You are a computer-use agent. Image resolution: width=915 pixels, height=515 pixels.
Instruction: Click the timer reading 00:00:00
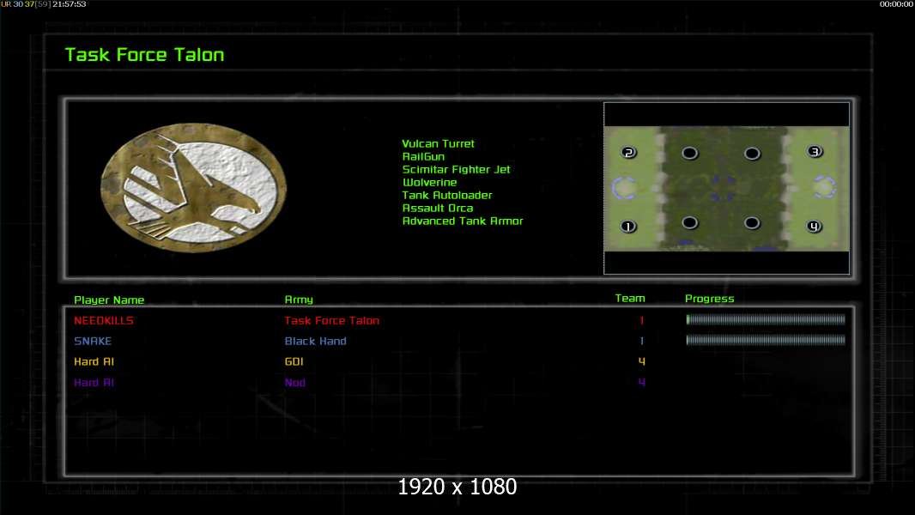click(896, 4)
